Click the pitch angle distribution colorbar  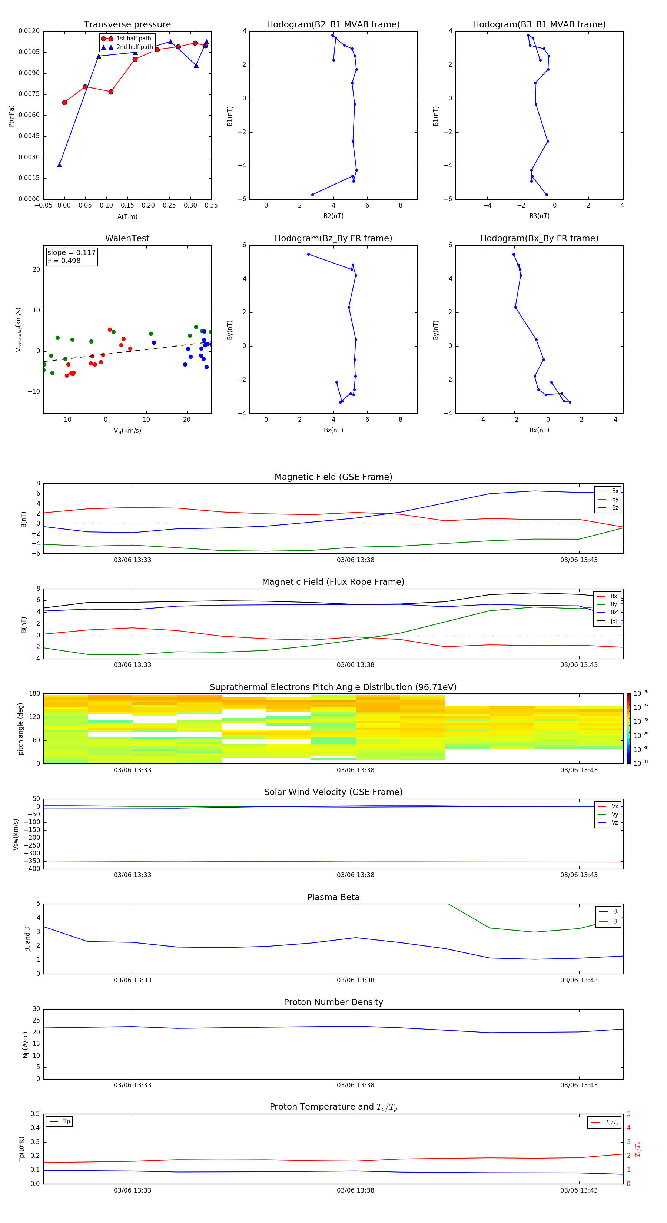click(x=628, y=728)
